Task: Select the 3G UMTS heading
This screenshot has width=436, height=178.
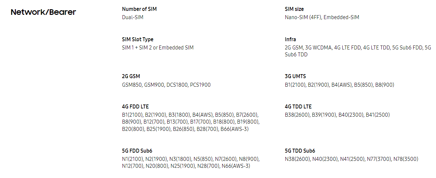Action: pos(295,76)
